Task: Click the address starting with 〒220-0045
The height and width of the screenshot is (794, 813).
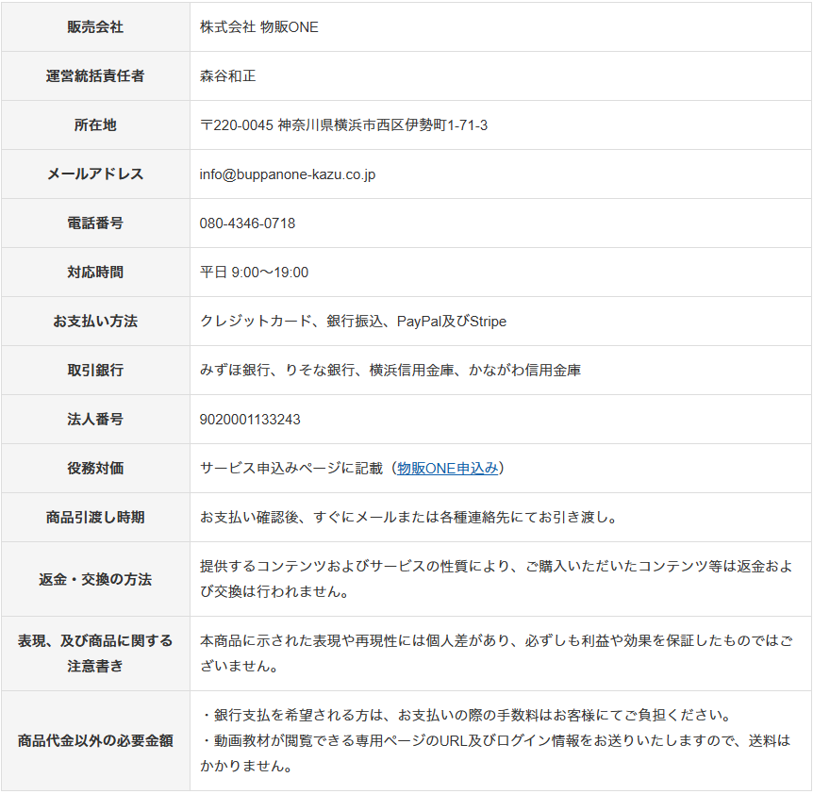Action: tap(343, 125)
